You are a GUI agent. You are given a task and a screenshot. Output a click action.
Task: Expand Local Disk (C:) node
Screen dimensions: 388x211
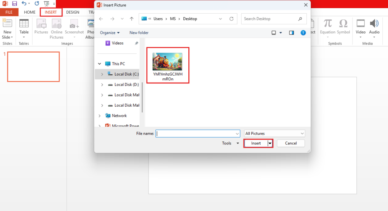tap(102, 74)
